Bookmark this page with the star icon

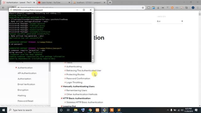click(x=143, y=8)
